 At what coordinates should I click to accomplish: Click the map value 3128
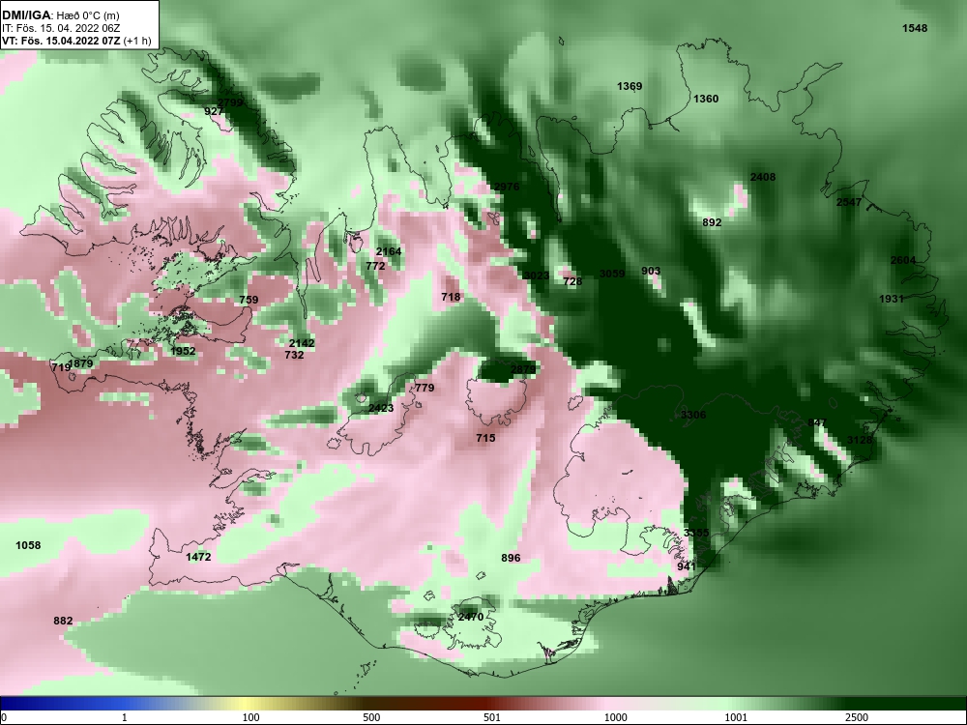click(x=860, y=440)
